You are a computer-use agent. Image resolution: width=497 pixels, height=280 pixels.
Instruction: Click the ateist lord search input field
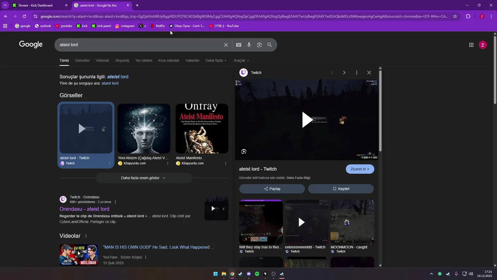click(140, 45)
